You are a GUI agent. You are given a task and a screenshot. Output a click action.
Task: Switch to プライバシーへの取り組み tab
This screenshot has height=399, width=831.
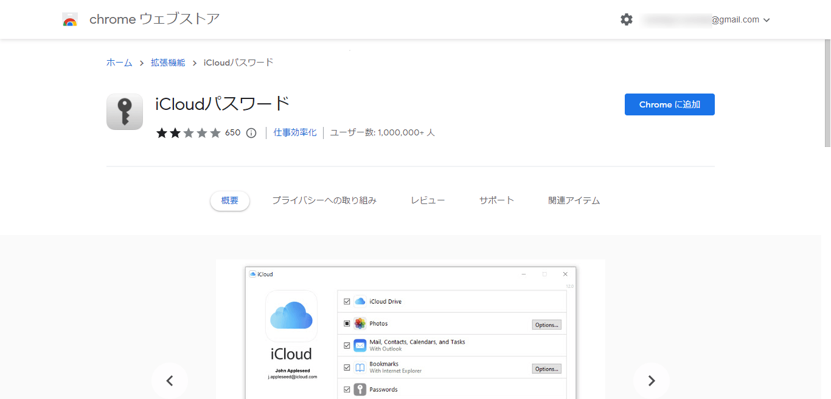[x=324, y=200]
